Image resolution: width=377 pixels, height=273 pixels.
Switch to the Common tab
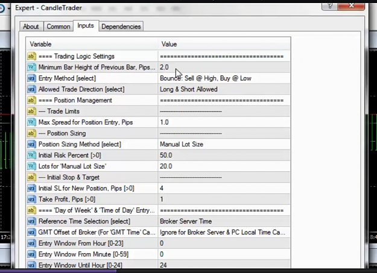59,27
